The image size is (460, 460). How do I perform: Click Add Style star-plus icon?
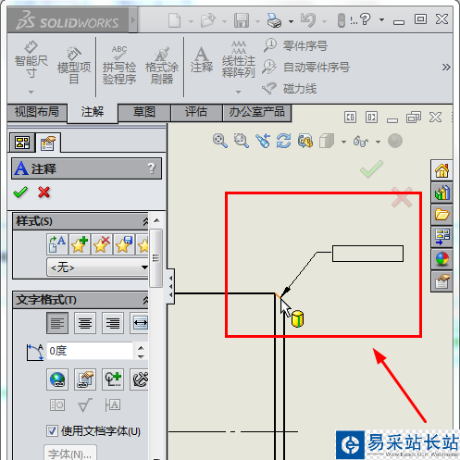tap(80, 244)
